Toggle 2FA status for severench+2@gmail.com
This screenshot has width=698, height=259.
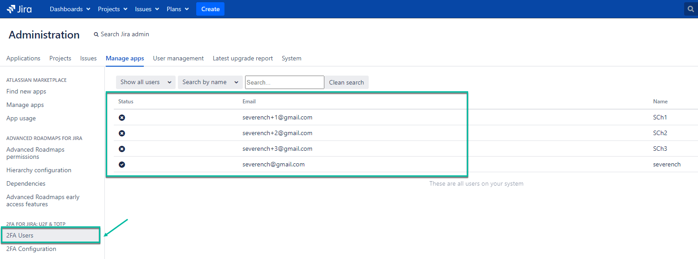[x=122, y=133]
